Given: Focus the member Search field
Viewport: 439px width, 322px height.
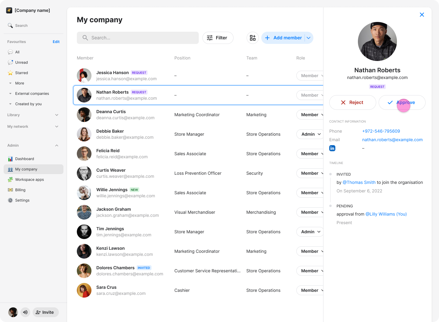Looking at the screenshot, I should click(x=138, y=38).
